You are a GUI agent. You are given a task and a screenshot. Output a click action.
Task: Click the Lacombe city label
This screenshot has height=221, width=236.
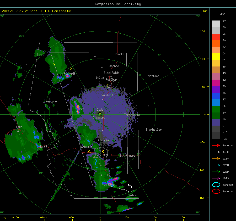113,66
